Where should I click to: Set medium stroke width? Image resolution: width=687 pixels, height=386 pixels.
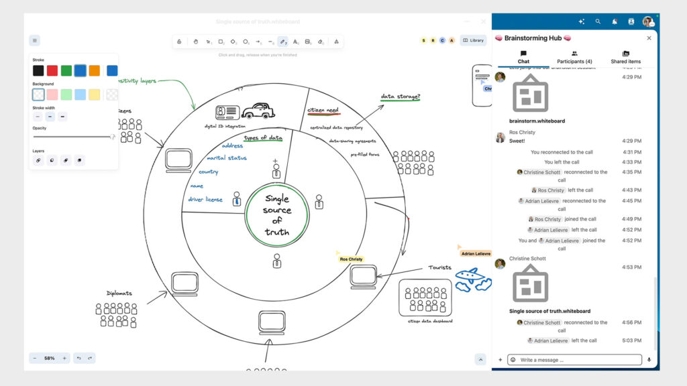pos(50,117)
